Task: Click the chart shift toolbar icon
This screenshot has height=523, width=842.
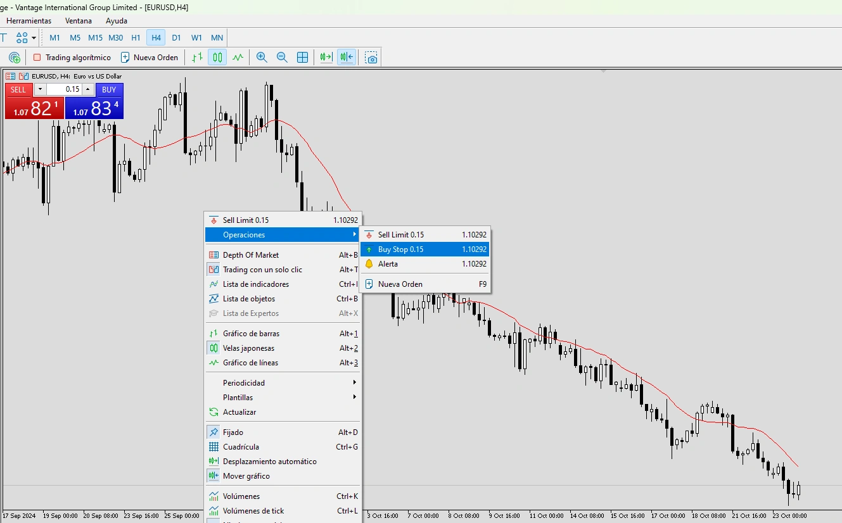Action: tap(346, 58)
